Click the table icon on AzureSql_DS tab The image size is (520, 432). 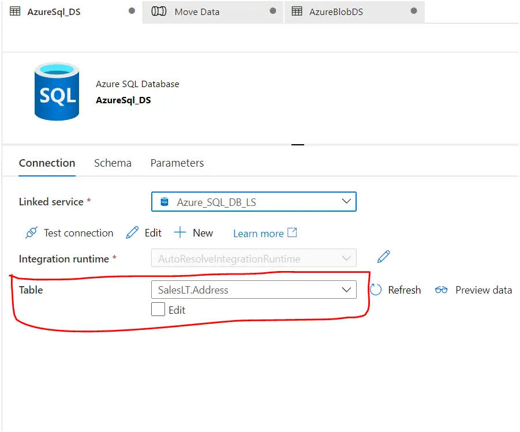(x=15, y=12)
